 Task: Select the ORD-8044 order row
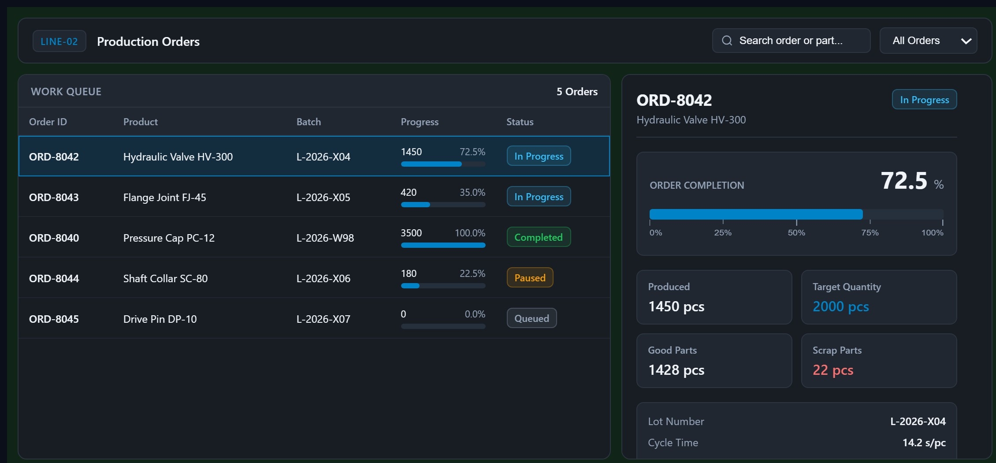[x=314, y=278]
